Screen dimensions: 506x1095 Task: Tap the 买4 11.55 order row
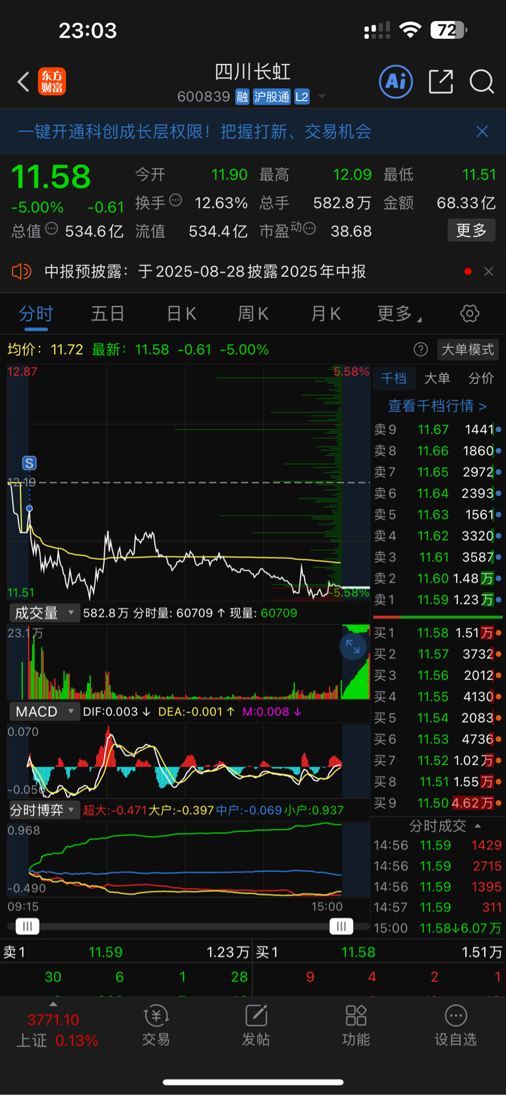437,696
